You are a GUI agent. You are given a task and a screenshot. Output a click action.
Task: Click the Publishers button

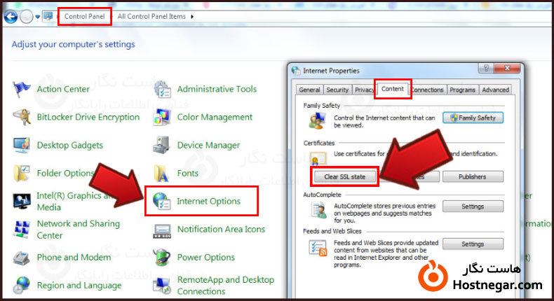point(473,176)
